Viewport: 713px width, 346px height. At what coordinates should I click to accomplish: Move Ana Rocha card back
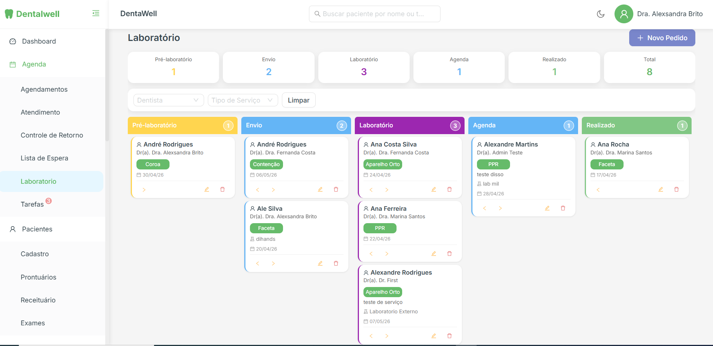point(598,190)
